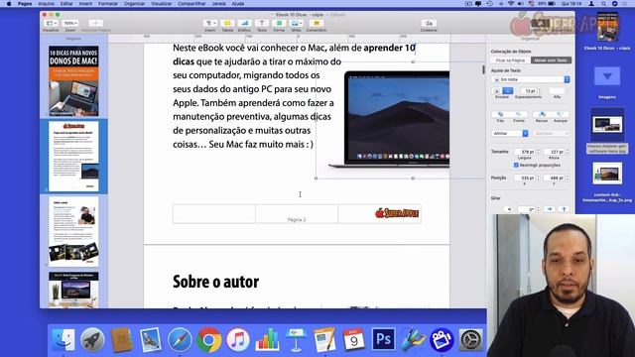Insert a text box with Texto

[262, 25]
